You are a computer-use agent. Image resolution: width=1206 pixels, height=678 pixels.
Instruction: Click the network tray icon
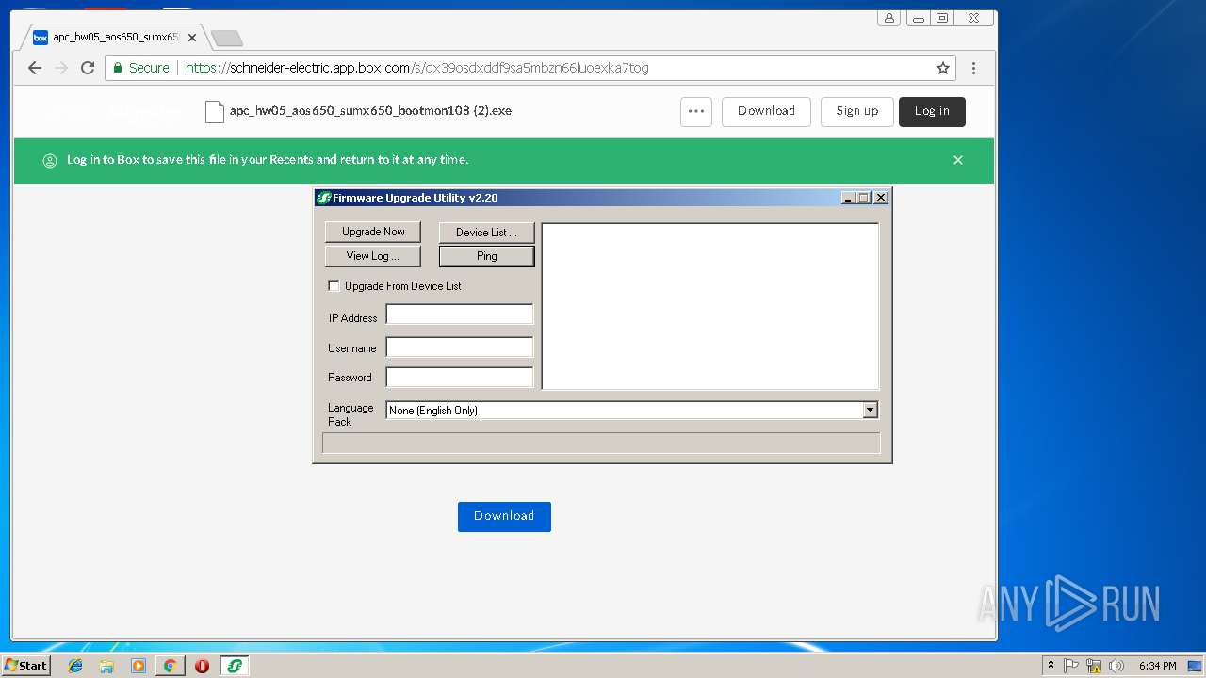coord(1094,666)
